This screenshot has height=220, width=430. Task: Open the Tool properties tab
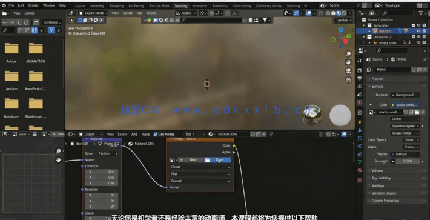click(360, 61)
